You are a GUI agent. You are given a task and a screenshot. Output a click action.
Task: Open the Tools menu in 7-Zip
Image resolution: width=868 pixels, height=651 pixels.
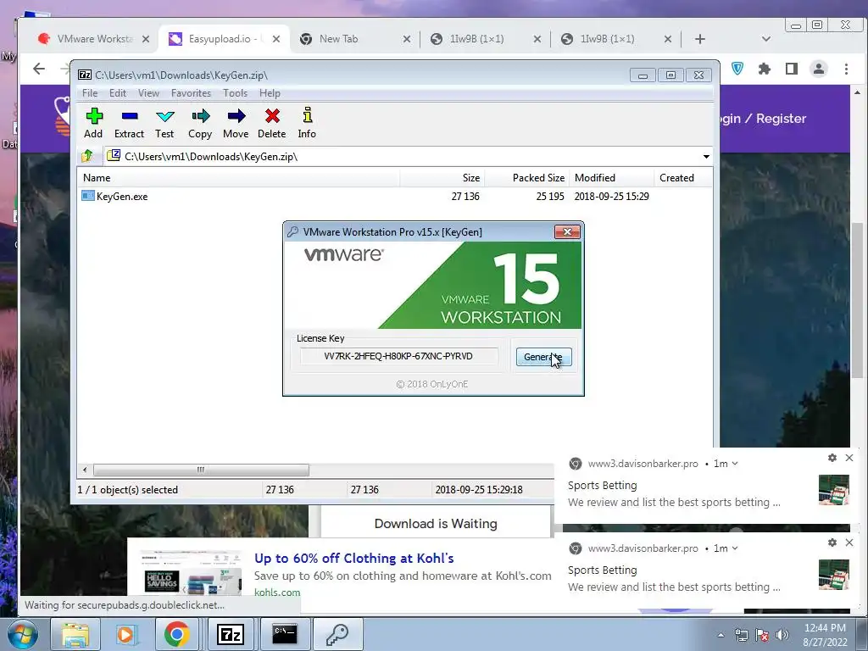point(236,93)
